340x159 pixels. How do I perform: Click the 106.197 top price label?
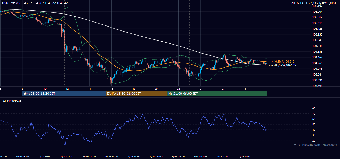(x=317, y=6)
